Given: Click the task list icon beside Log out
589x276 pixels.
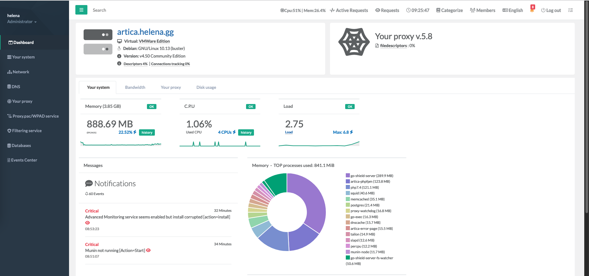Looking at the screenshot, I should pos(570,10).
